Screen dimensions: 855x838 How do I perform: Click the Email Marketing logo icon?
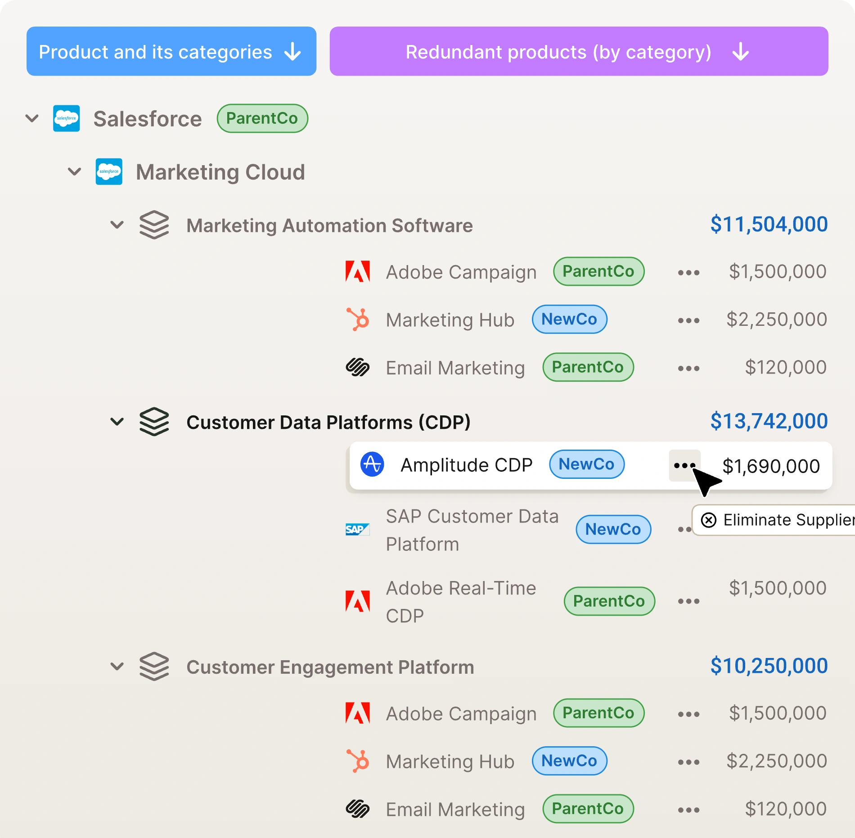point(357,368)
